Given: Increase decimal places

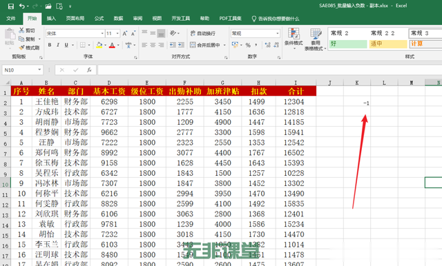Looking at the screenshot, I should tap(267, 45).
